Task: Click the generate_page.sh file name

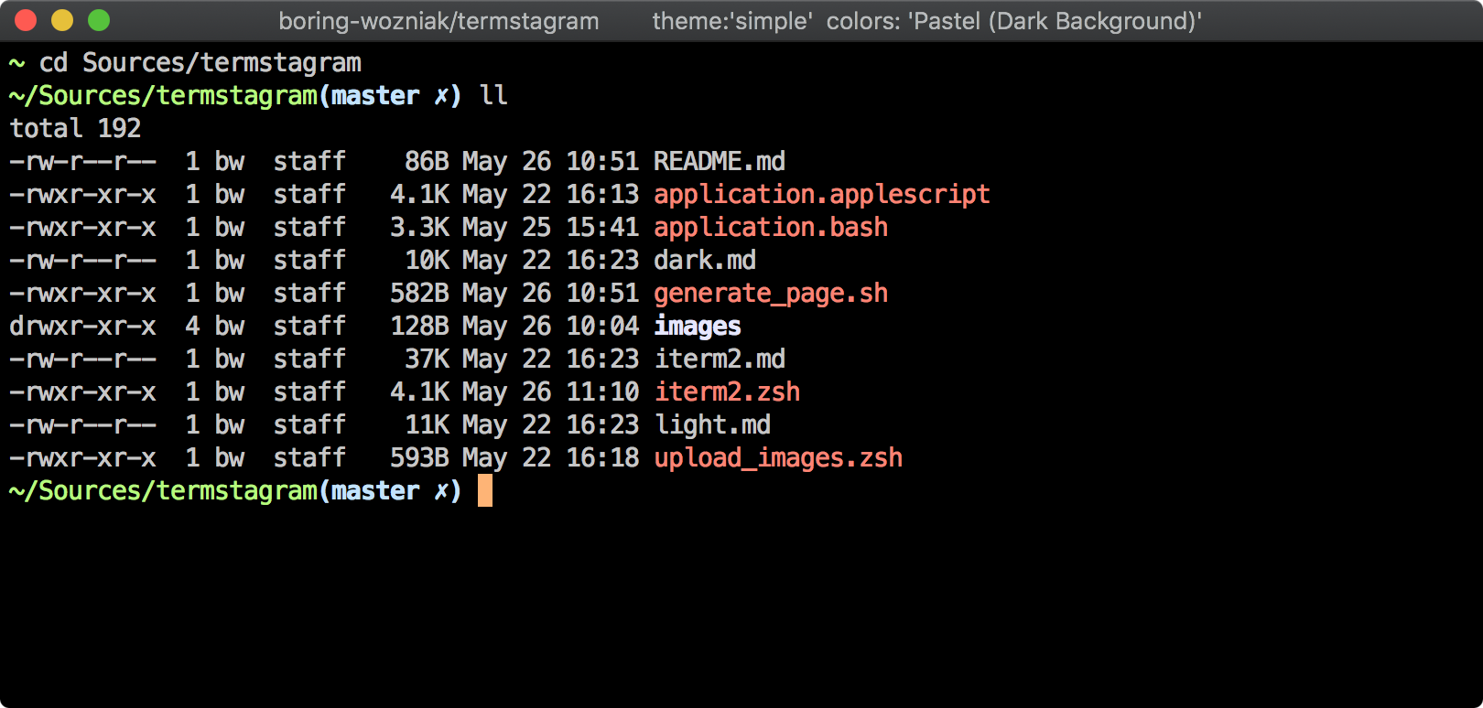Action: pyautogui.click(x=770, y=294)
